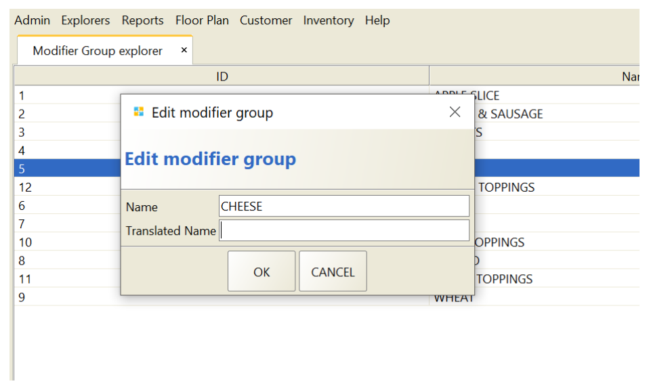Click the app icon in dialog title bar
This screenshot has height=392, width=649.
tap(139, 112)
